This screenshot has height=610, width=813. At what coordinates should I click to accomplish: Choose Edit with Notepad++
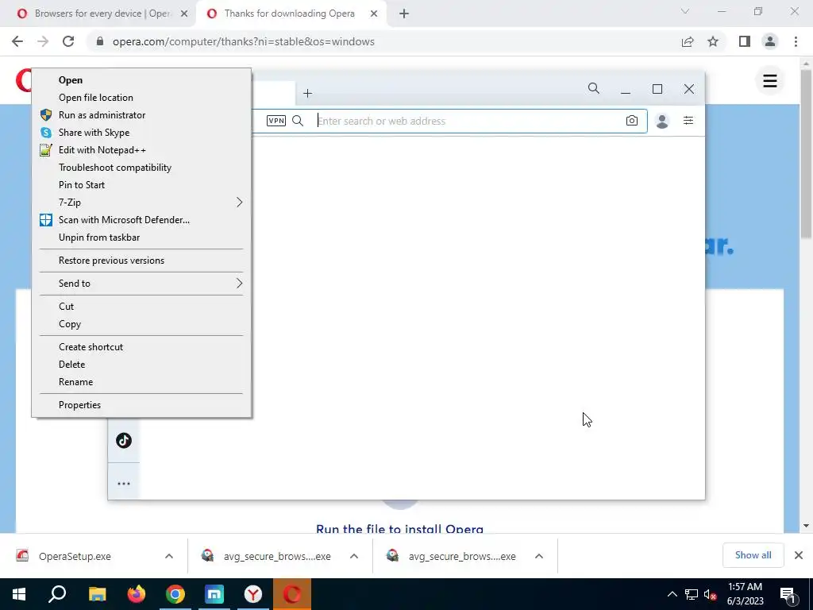(x=141, y=150)
